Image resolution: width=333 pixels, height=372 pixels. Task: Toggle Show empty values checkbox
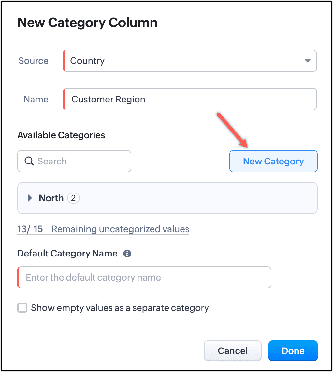22,308
